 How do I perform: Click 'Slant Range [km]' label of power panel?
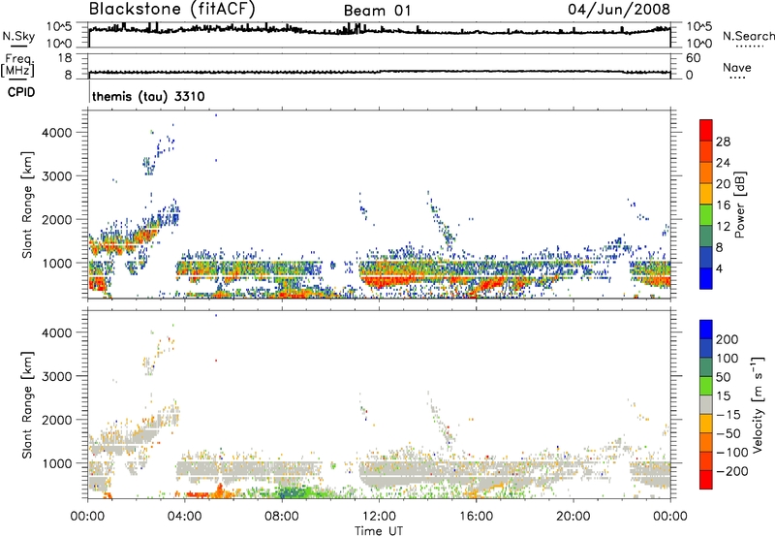tap(27, 205)
